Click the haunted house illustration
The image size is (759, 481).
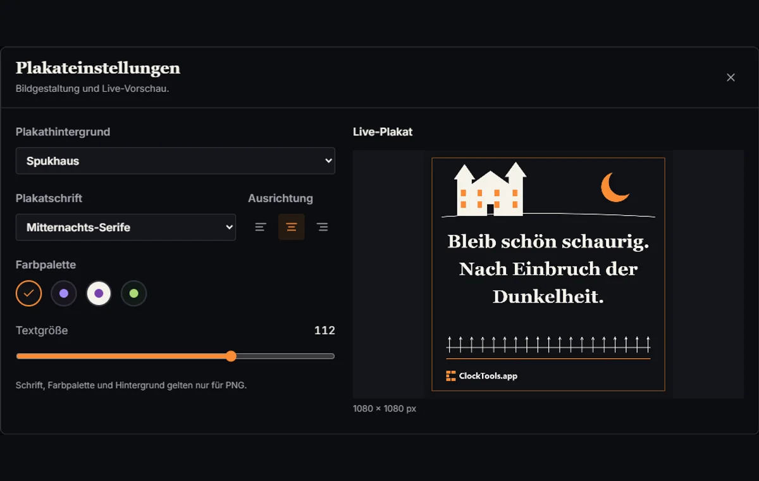point(490,189)
